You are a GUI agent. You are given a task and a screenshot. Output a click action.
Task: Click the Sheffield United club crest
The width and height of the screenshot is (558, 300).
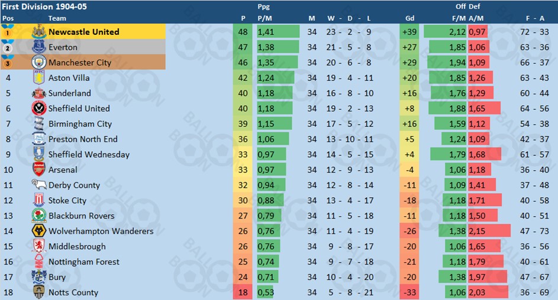point(38,109)
